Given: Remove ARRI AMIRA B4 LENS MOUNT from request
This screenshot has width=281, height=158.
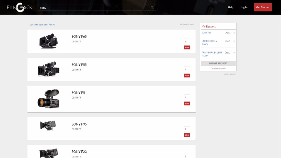Looking at the screenshot, I should click(x=234, y=53).
